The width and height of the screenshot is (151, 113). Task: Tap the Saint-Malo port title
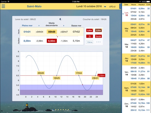(34, 6)
